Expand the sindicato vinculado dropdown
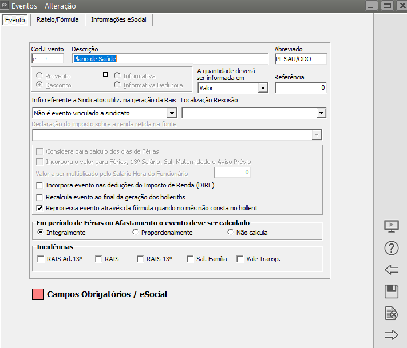Screen dimensions: 407x348 coord(172,113)
